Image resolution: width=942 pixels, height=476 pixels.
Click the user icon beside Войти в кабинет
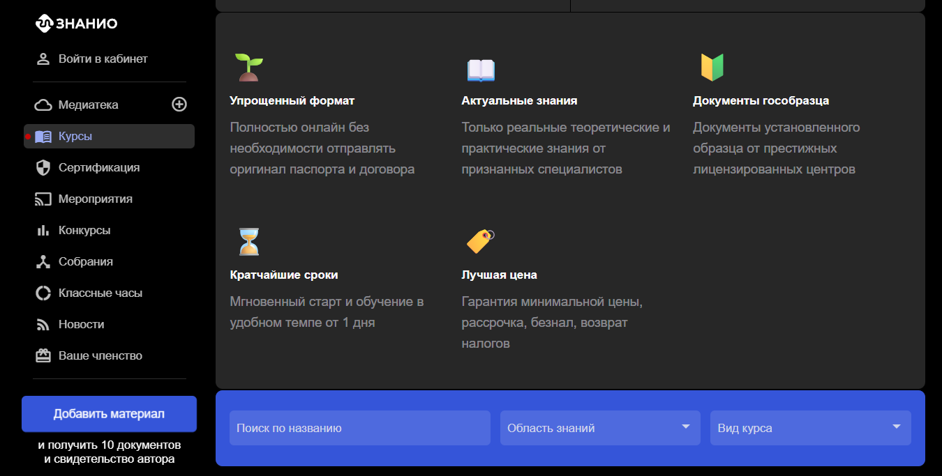tap(43, 59)
